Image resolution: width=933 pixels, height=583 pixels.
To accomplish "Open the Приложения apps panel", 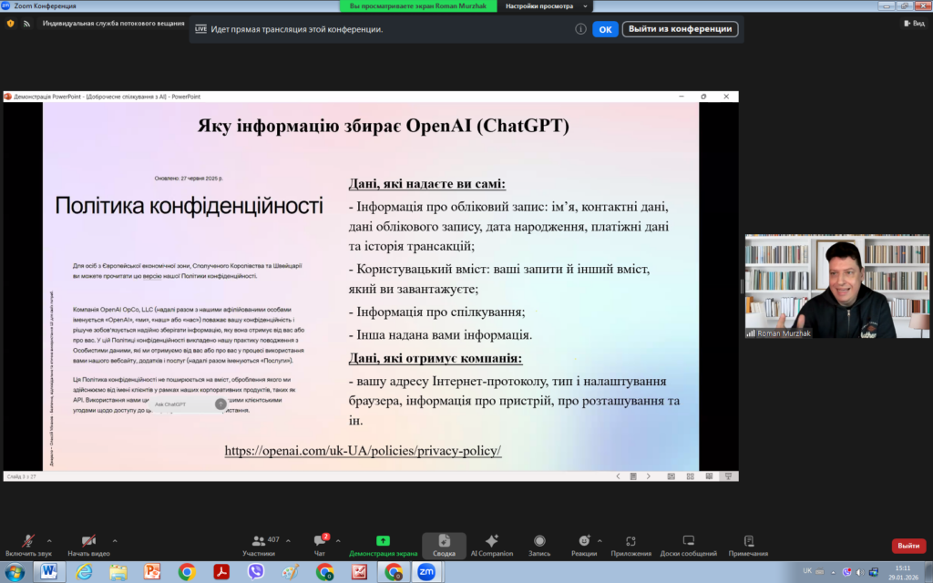I will (x=631, y=544).
